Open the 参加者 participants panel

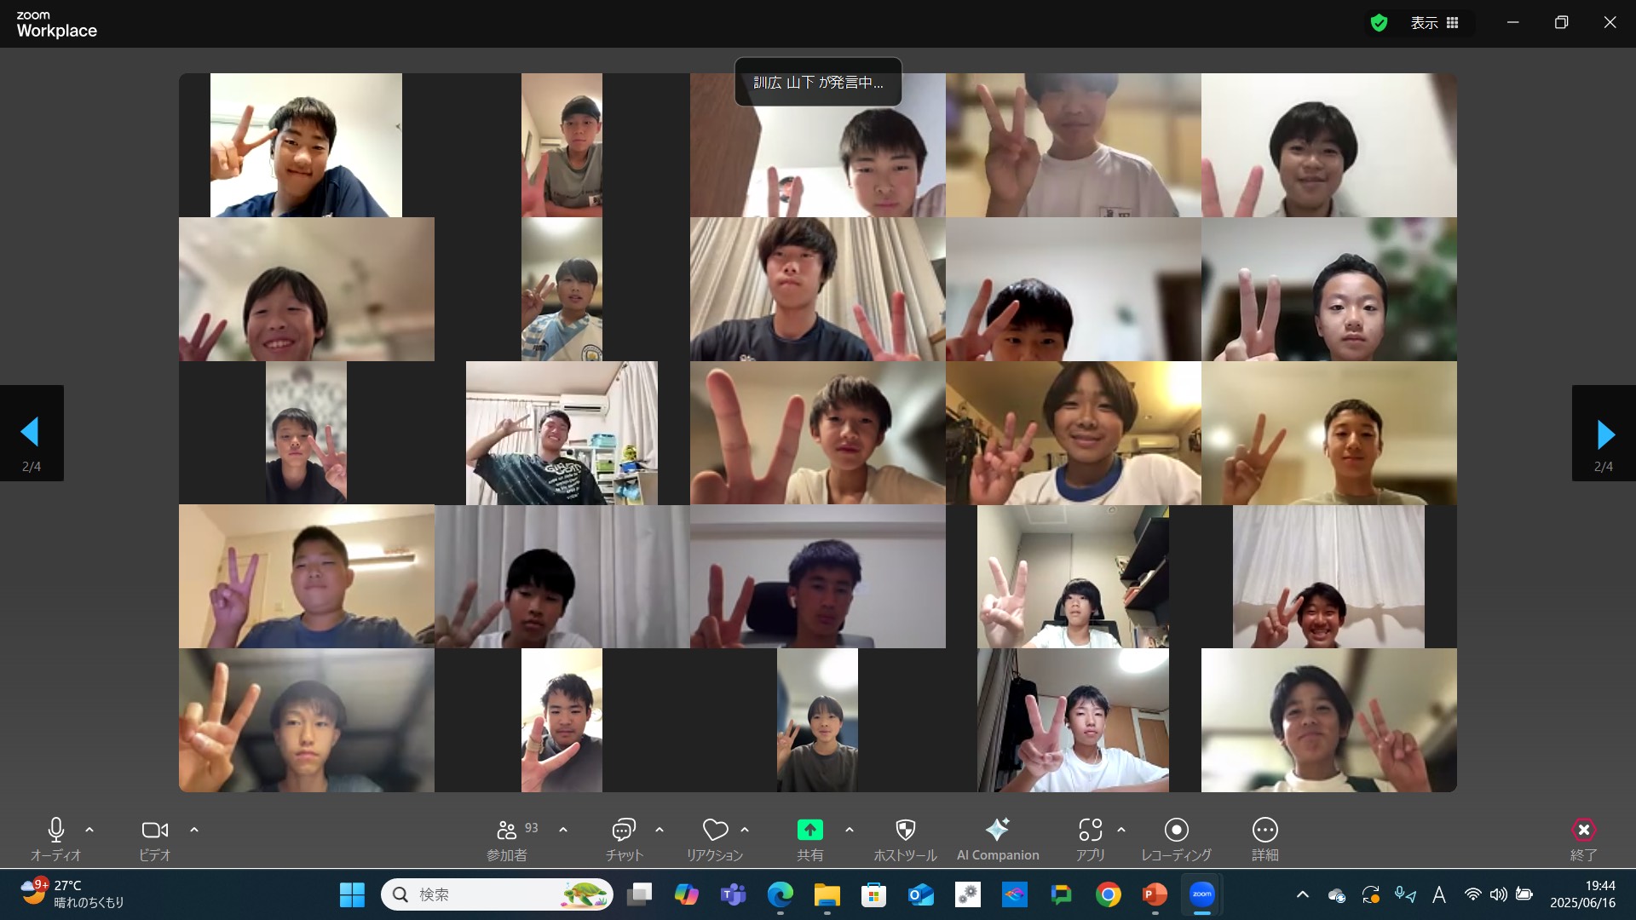(x=507, y=839)
